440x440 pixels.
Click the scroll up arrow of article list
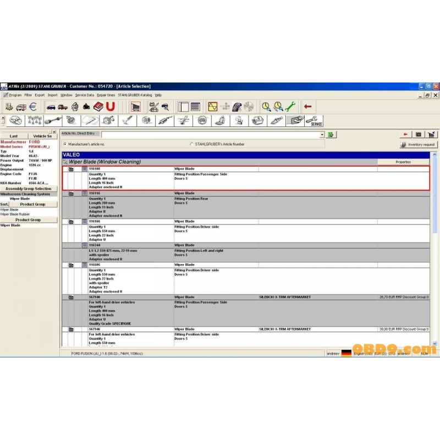(x=435, y=155)
